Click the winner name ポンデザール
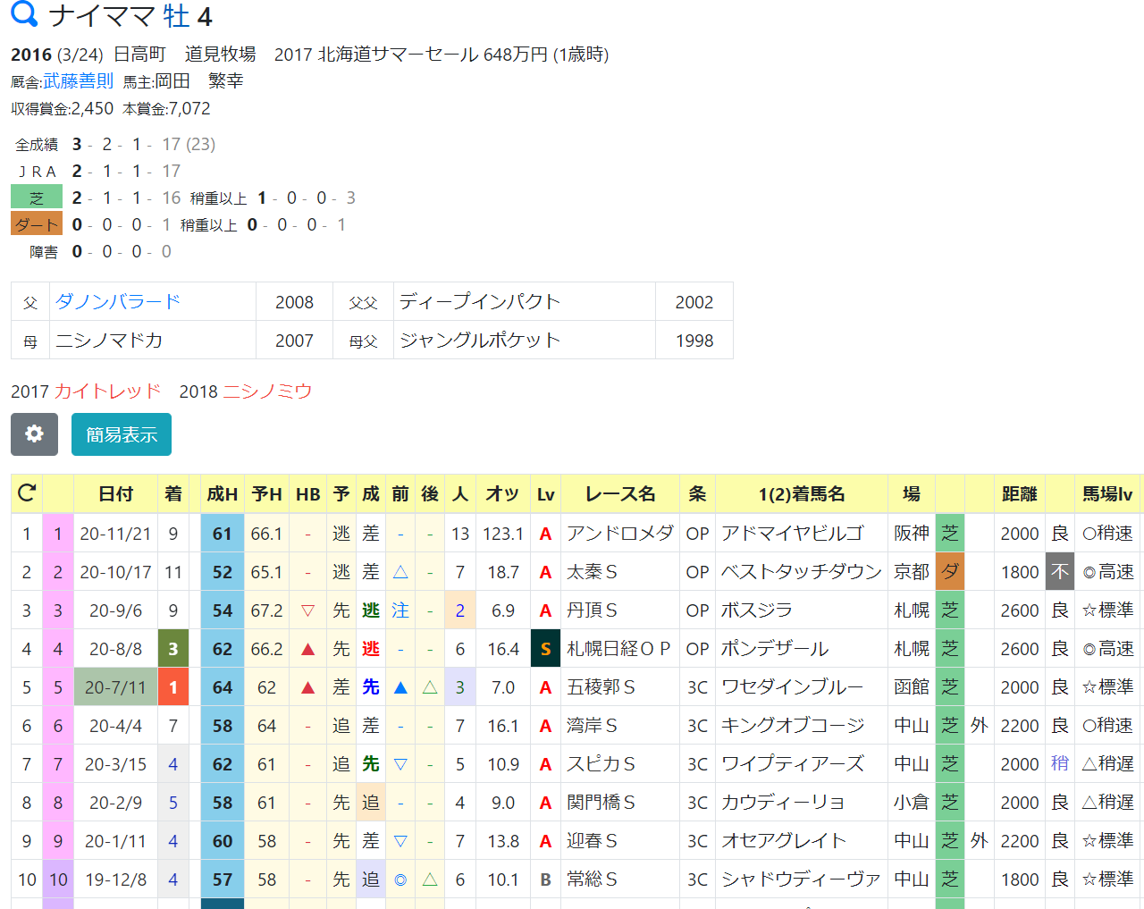 [x=775, y=649]
